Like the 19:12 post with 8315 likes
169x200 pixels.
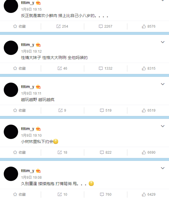149,68
